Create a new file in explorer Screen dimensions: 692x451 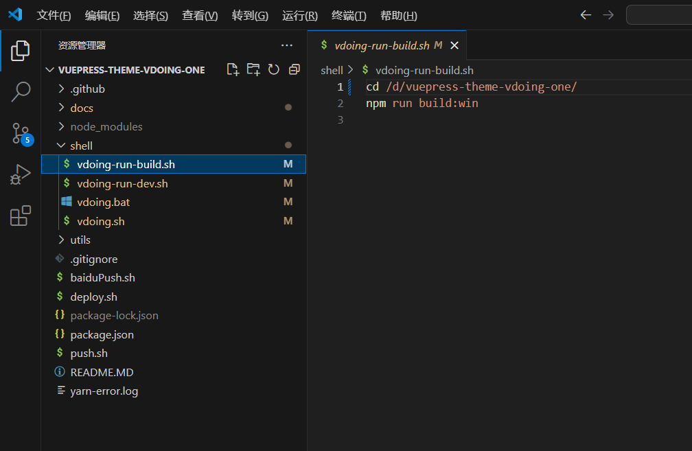coord(233,69)
